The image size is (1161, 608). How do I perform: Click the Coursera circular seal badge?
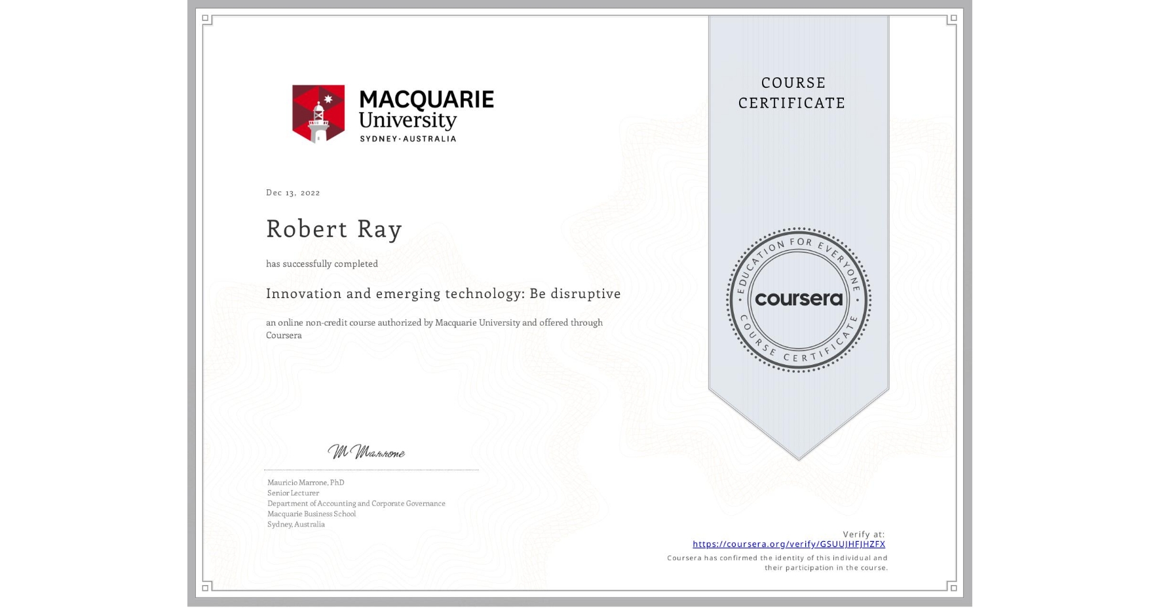[x=798, y=300]
